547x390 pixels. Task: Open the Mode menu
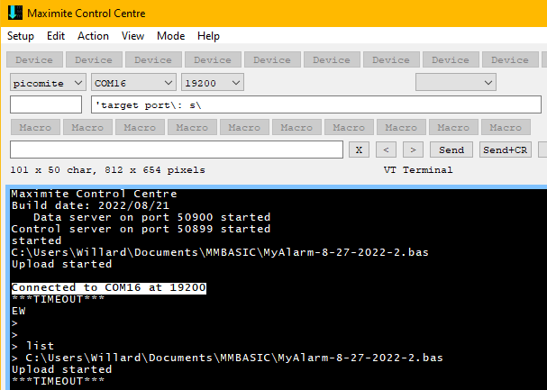point(170,36)
